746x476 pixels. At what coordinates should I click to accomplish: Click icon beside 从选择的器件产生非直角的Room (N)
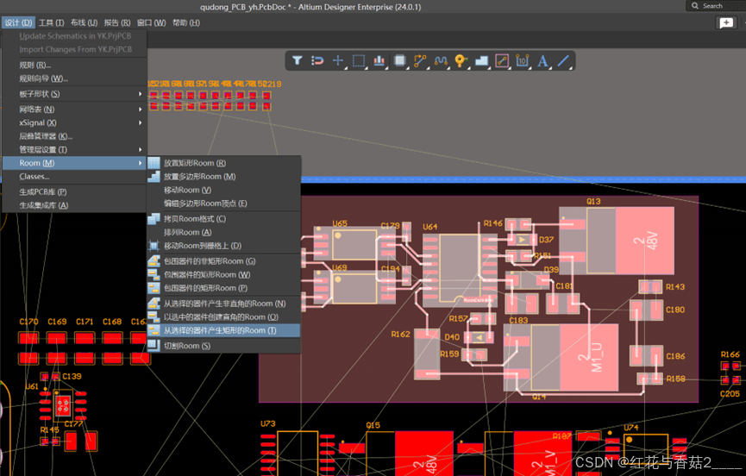click(x=154, y=304)
